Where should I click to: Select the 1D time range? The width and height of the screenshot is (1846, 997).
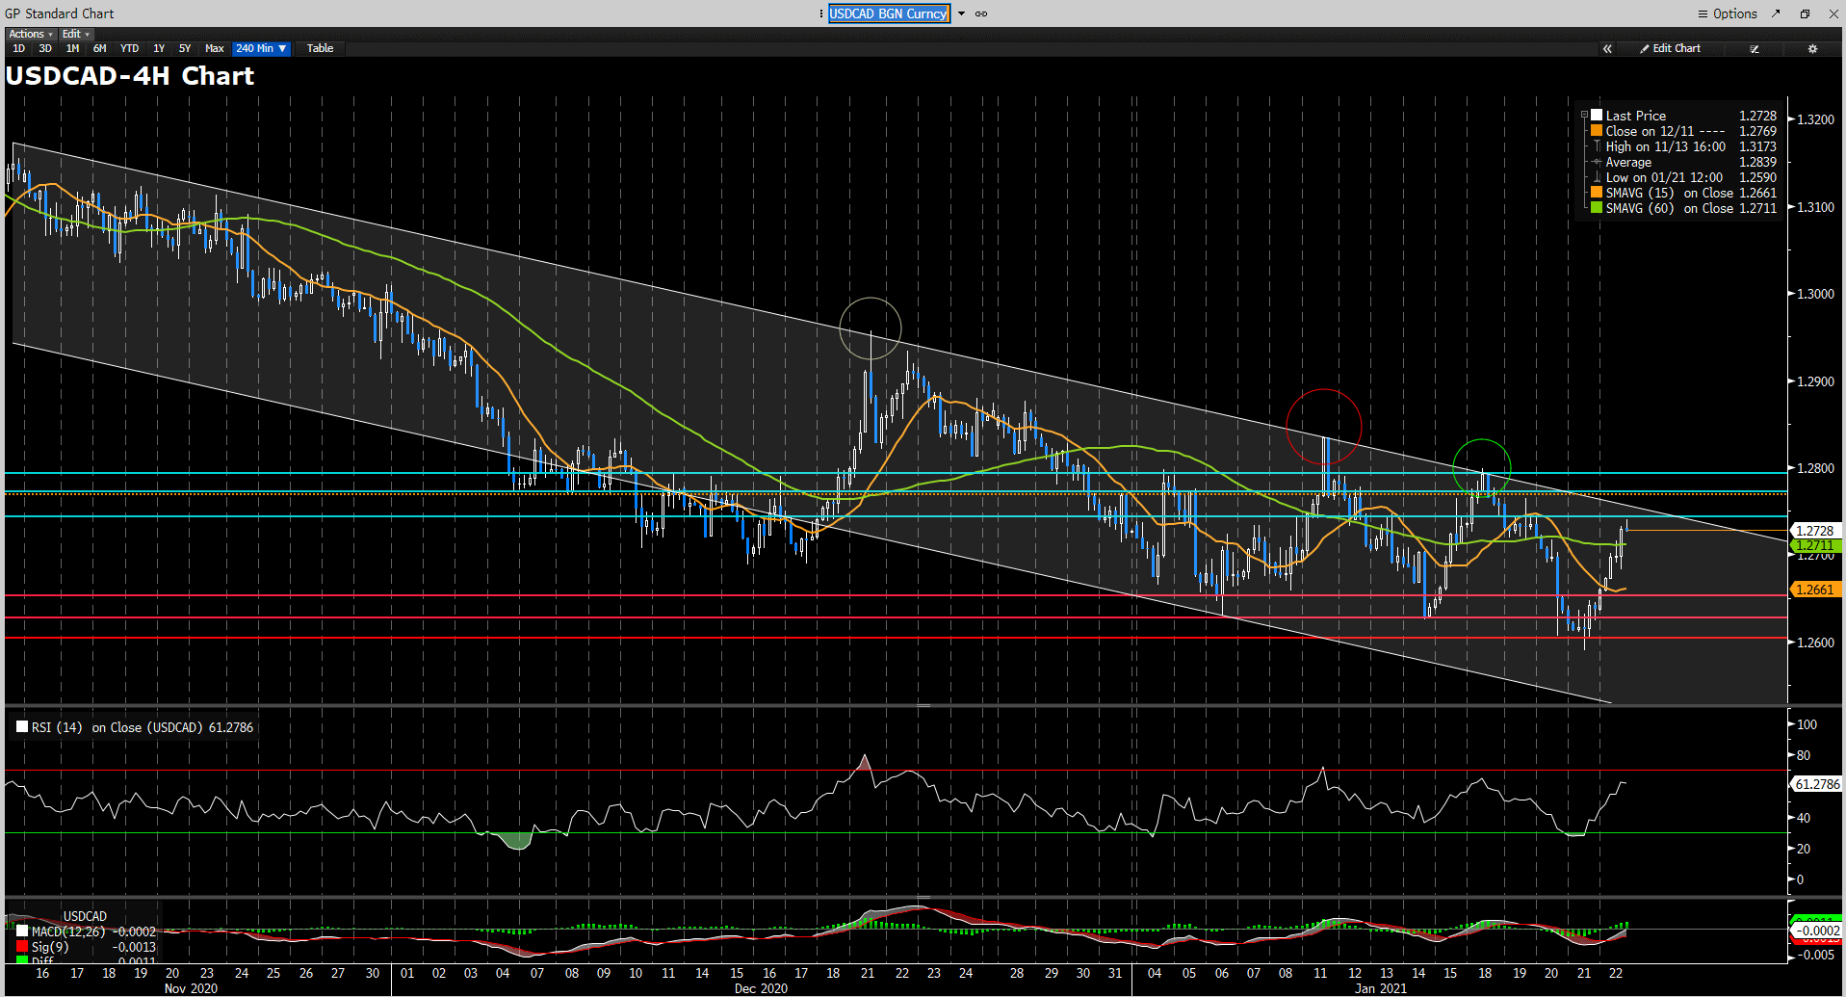pos(18,48)
